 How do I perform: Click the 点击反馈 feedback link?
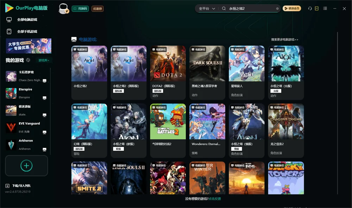[x=215, y=199]
